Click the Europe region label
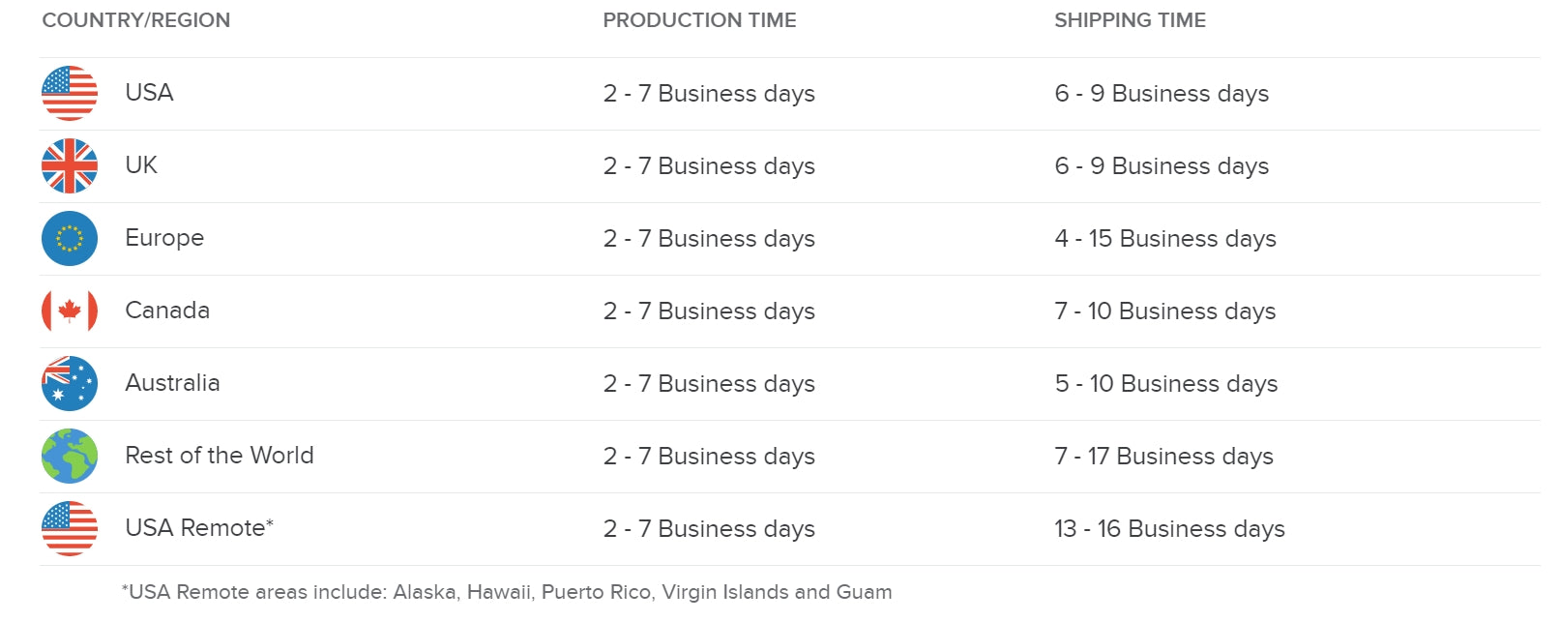This screenshot has width=1560, height=622. point(164,238)
